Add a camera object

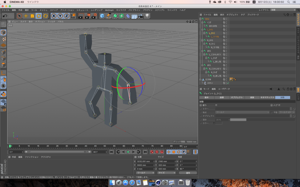(141, 16)
